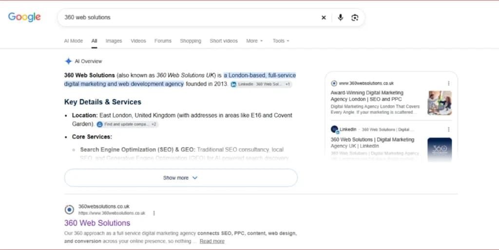Click the 360websolutions.co.uk favicon in search result
This screenshot has width=499, height=250.
[69, 210]
